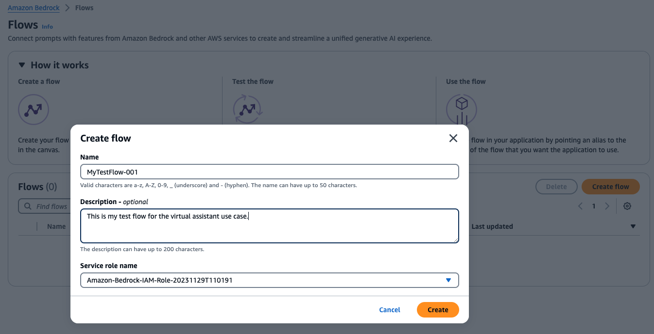654x334 pixels.
Task: Cancel the Create flow dialog
Action: tap(390, 310)
